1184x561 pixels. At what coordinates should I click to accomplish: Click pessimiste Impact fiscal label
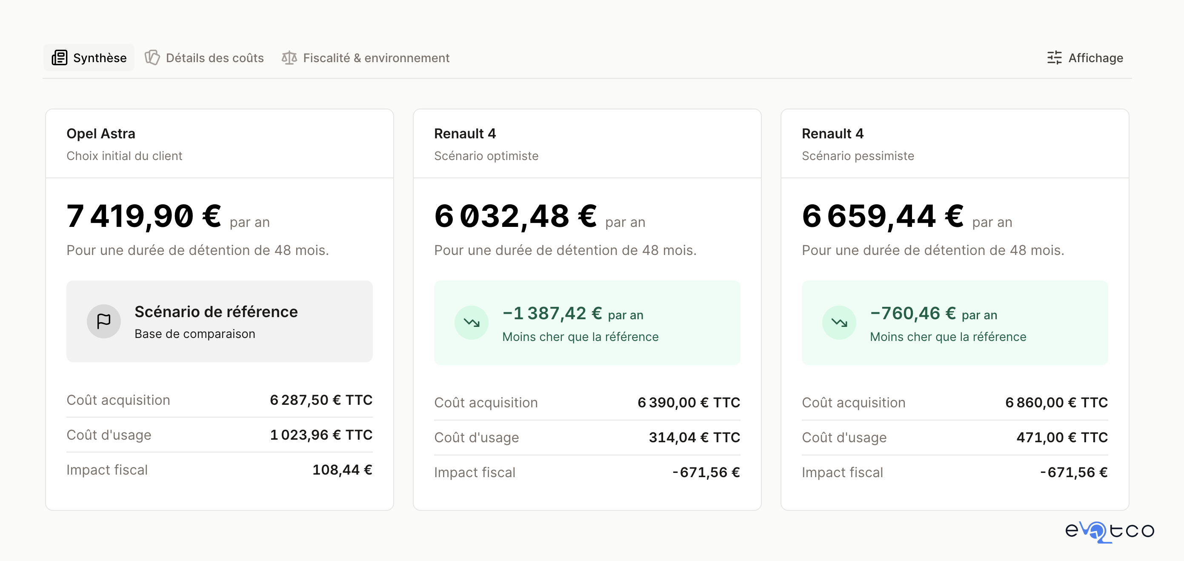pos(843,472)
